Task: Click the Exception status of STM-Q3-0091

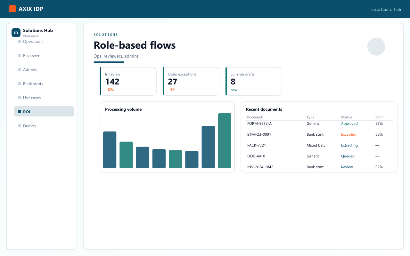Action: pos(349,134)
